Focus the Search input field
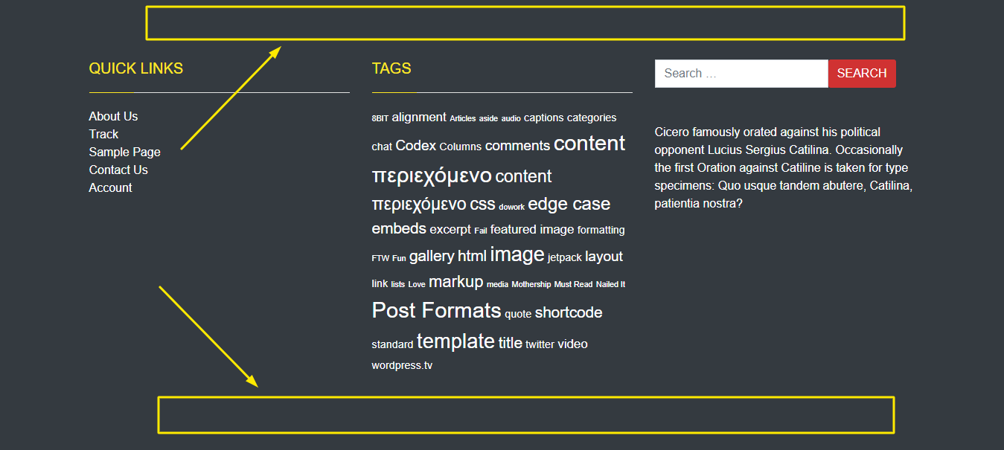This screenshot has width=1004, height=450. click(x=741, y=74)
